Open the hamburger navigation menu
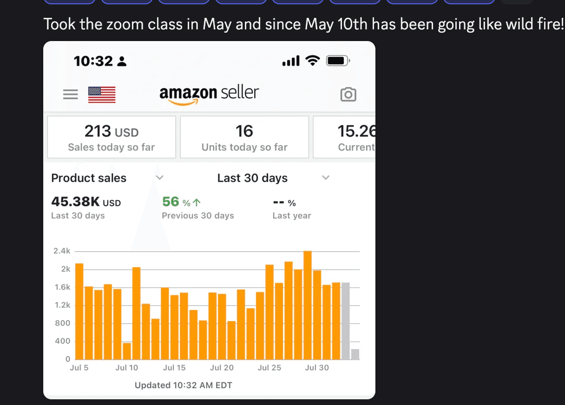Screen dimensions: 565x405 coord(71,94)
